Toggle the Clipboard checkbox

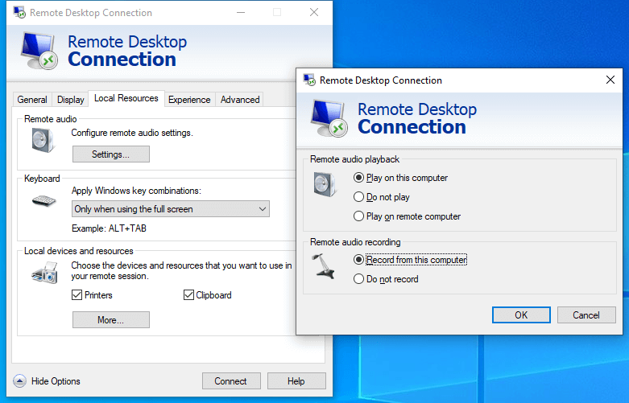tap(189, 295)
